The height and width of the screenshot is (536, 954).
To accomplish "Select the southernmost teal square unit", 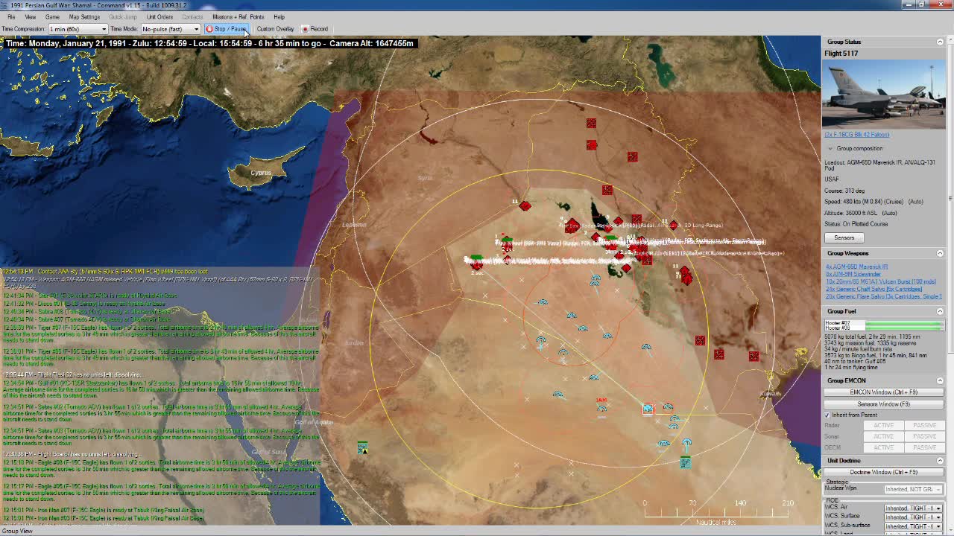I will point(685,463).
